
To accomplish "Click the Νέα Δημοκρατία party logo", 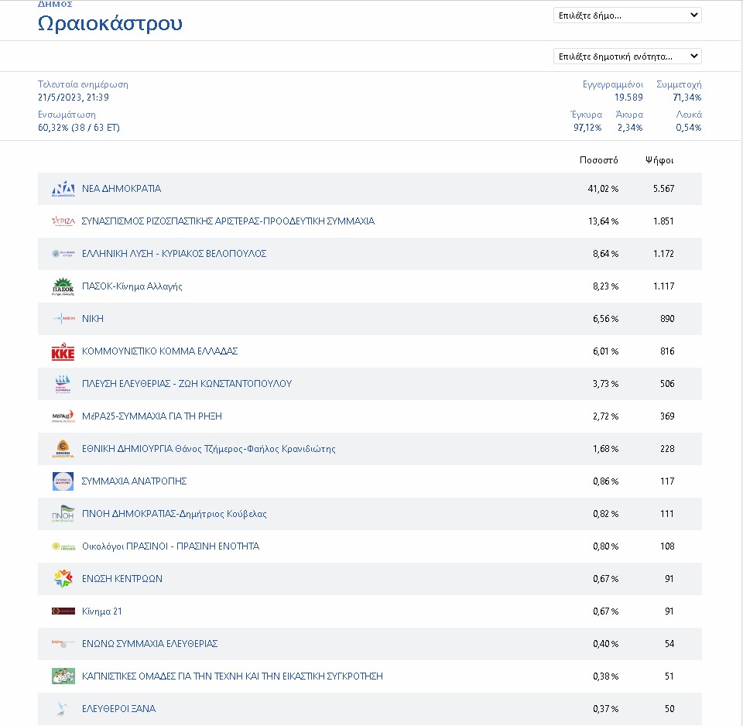I will pyautogui.click(x=63, y=189).
